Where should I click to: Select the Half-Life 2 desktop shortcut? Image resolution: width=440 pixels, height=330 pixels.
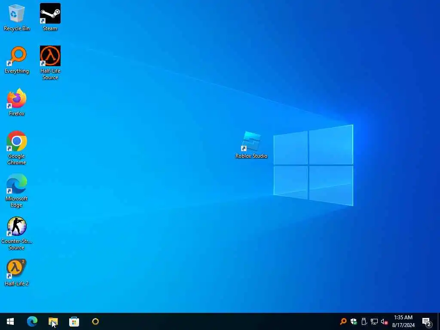17,272
